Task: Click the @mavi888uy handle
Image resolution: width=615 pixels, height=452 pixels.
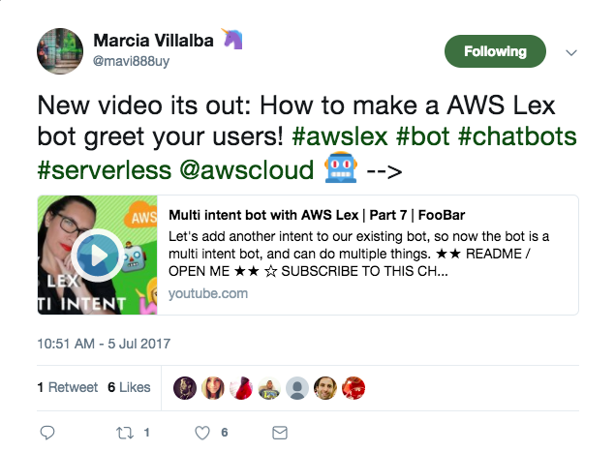Action: pyautogui.click(x=131, y=61)
